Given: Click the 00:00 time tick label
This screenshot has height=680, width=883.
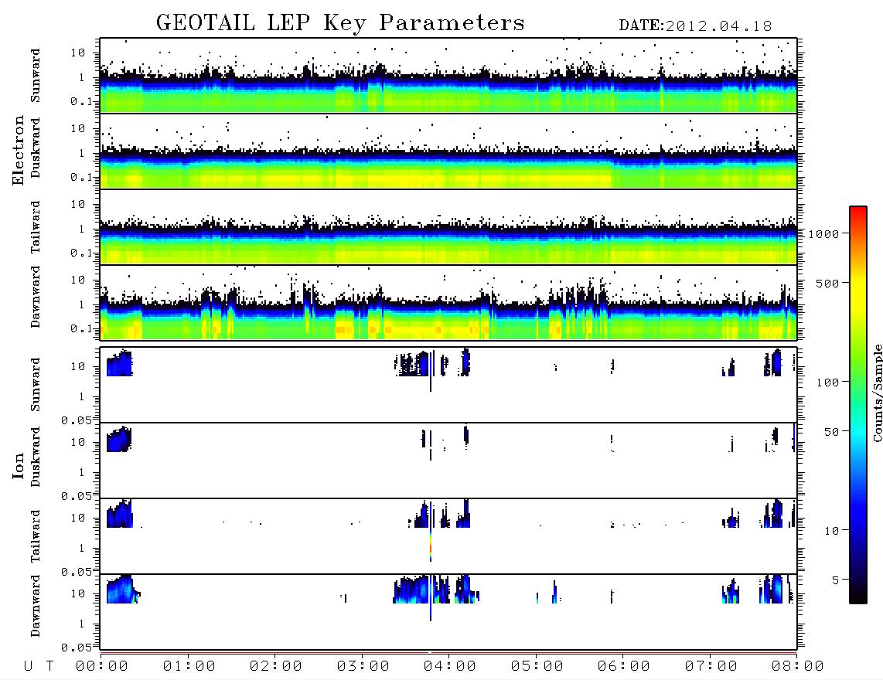Looking at the screenshot, I should click(102, 666).
